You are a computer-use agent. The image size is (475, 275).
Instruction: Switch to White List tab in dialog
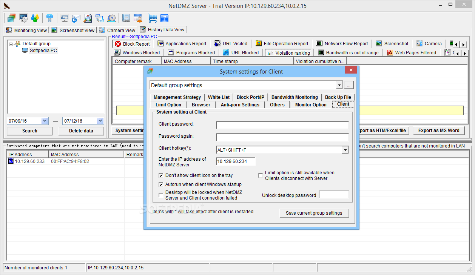tap(219, 97)
